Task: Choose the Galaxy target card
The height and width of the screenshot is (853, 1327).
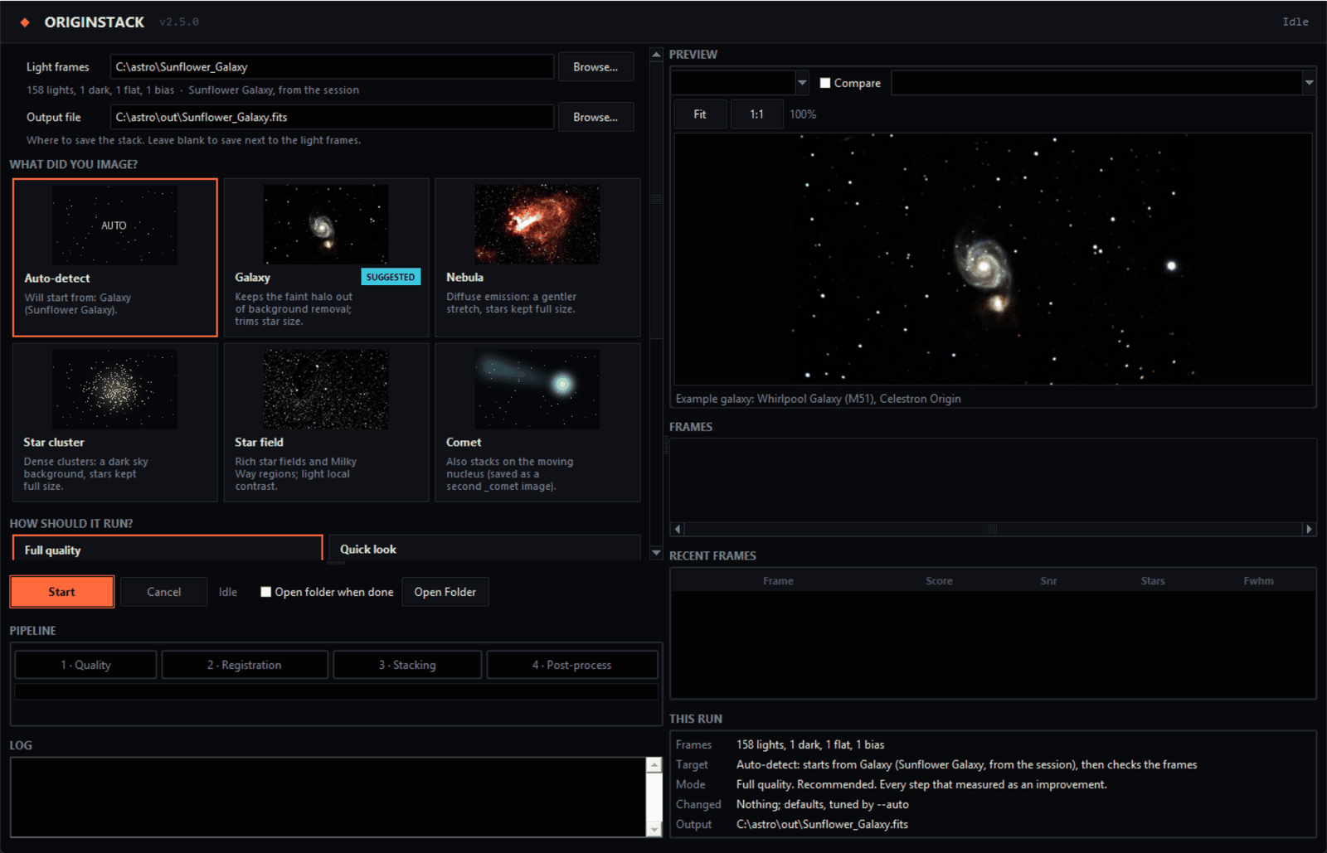Action: click(326, 257)
